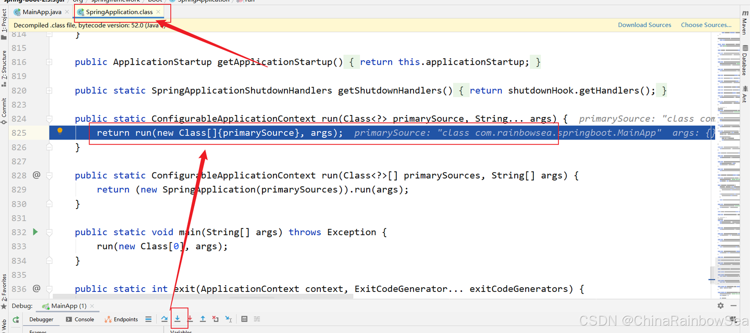Click 'SpringApplicationShutdownHandlers' return type in line 820
Viewport: 750px width, 333px height.
coord(242,91)
